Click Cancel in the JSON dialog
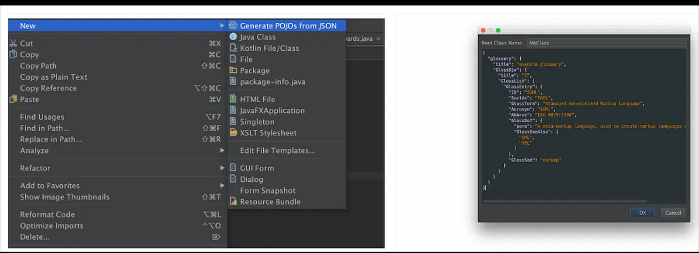This screenshot has width=699, height=253. 673,213
